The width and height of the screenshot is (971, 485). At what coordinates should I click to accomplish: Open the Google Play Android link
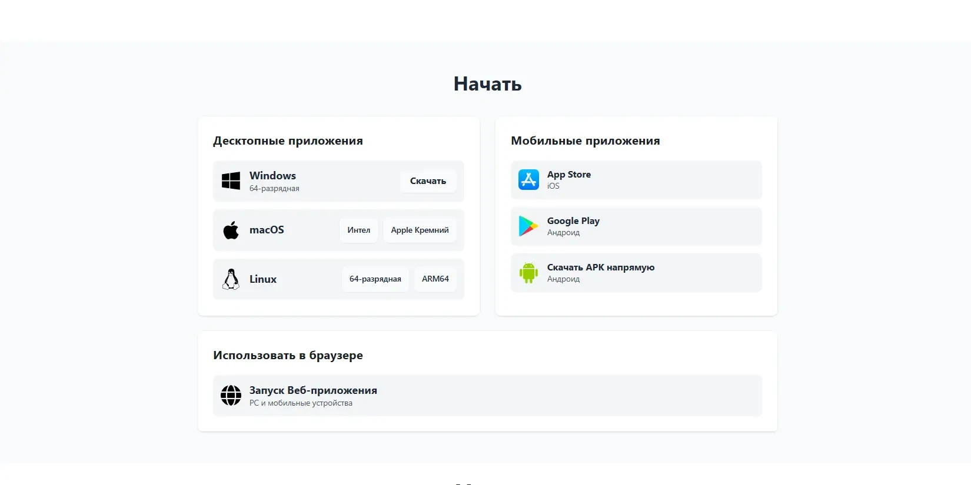pos(636,226)
